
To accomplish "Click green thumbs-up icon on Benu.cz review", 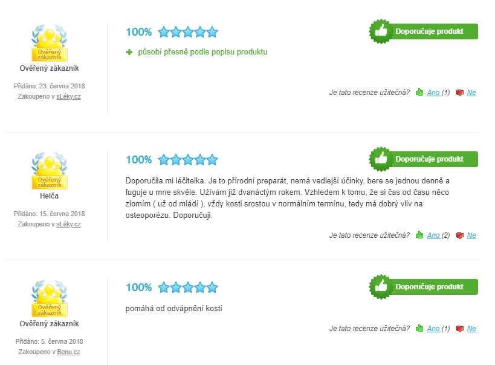I will point(419,328).
